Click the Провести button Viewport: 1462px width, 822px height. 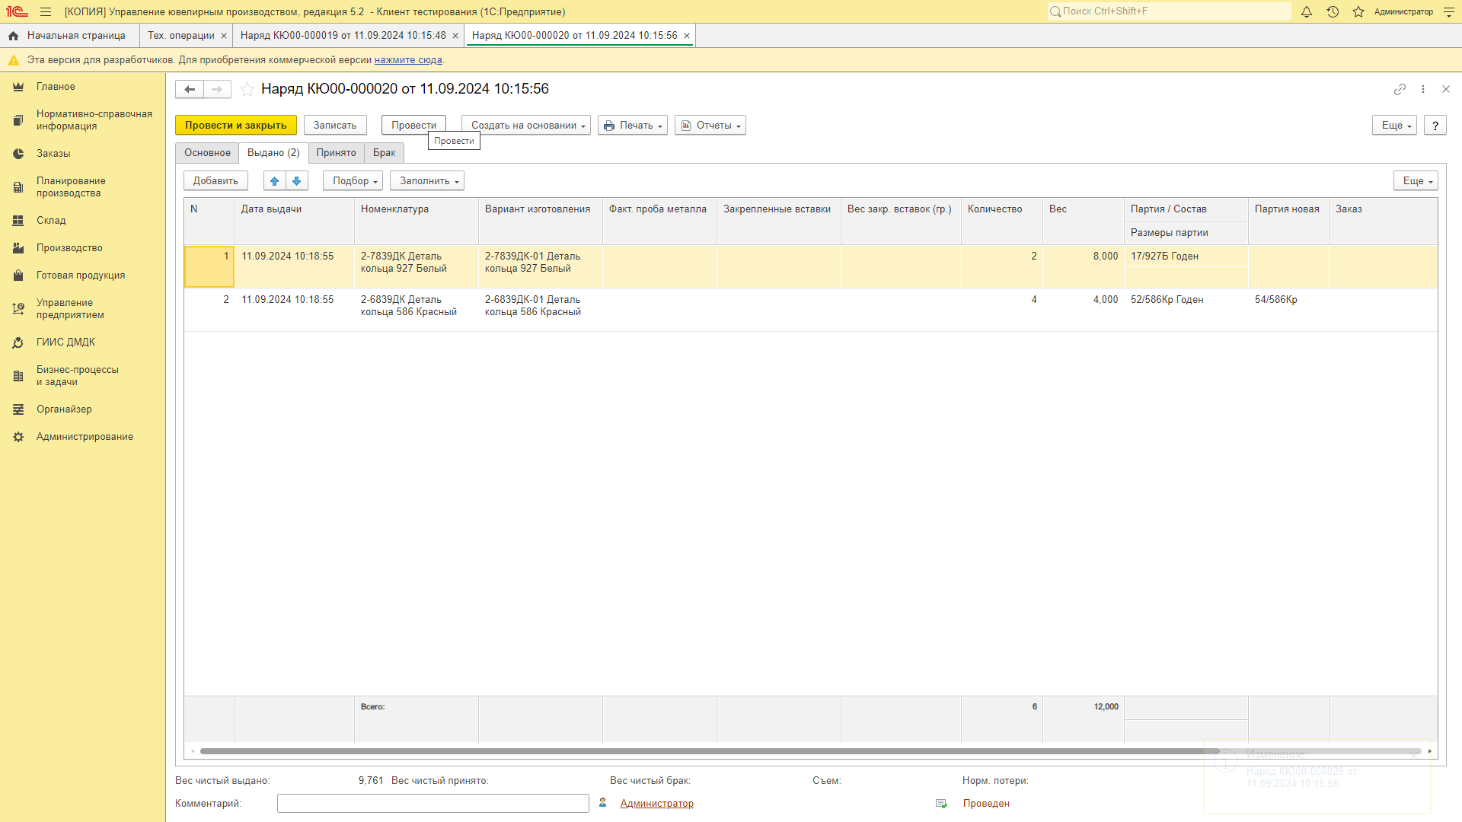tap(413, 126)
